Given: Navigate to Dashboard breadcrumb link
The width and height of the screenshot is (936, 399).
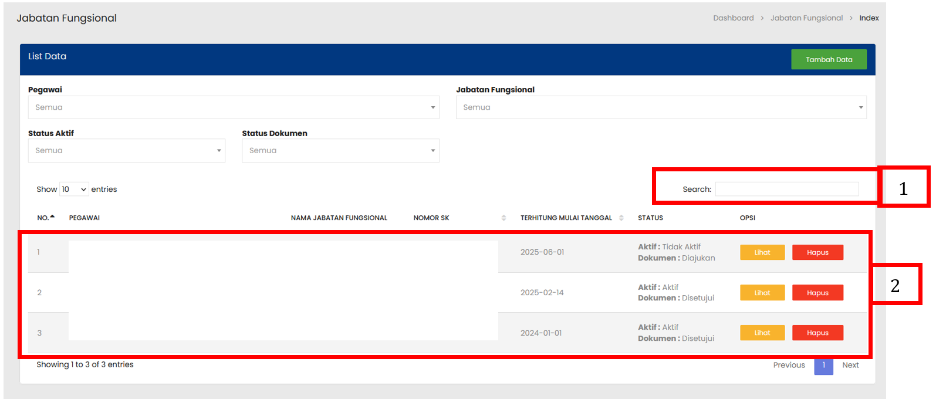Looking at the screenshot, I should [x=733, y=18].
